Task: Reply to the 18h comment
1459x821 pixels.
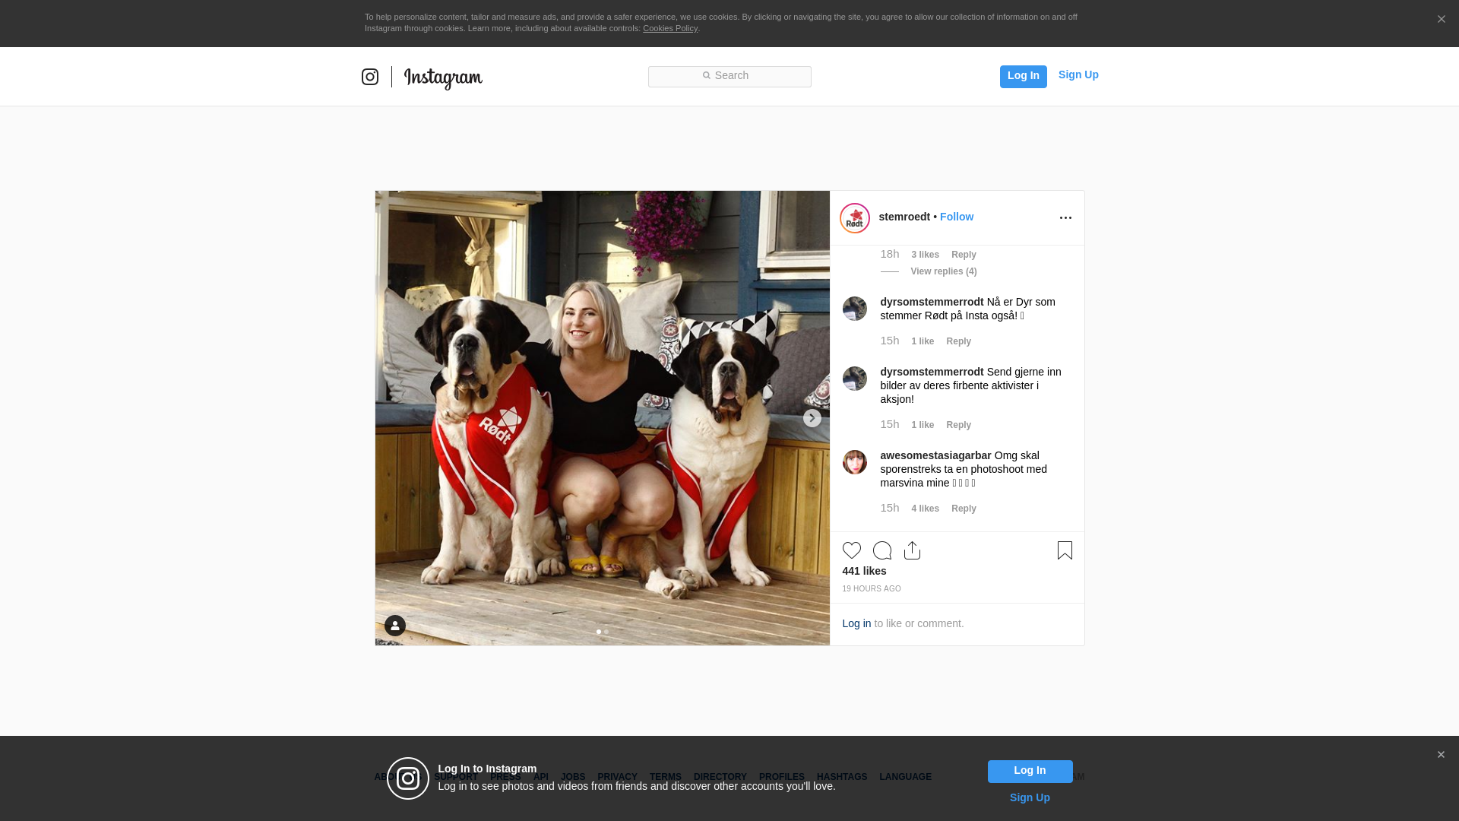Action: click(964, 255)
